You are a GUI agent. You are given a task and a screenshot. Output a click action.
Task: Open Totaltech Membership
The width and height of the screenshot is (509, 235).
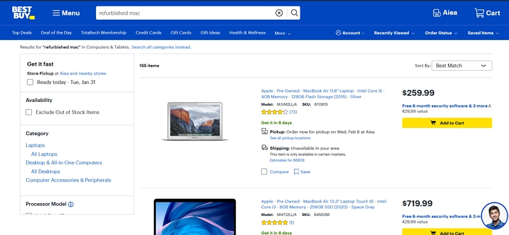point(104,32)
